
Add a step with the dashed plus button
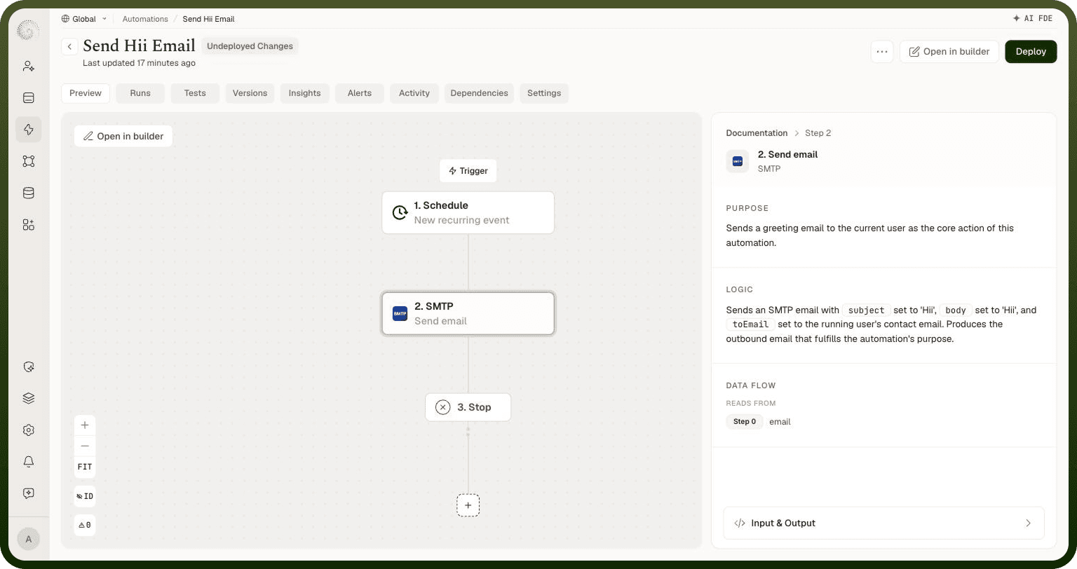(468, 505)
